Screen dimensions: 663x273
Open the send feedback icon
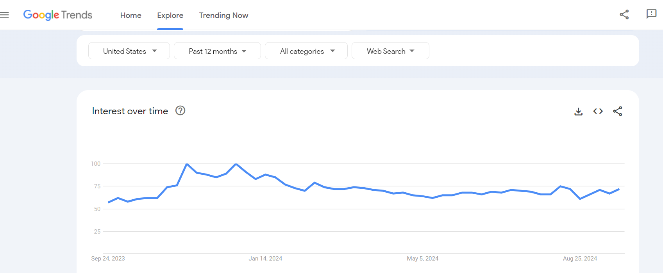(651, 14)
